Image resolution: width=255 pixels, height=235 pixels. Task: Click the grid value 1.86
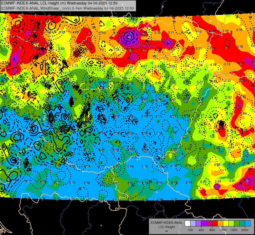130,167
